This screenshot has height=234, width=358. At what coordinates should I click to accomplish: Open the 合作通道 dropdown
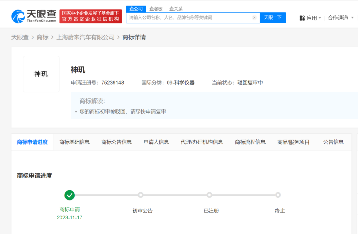pos(339,18)
